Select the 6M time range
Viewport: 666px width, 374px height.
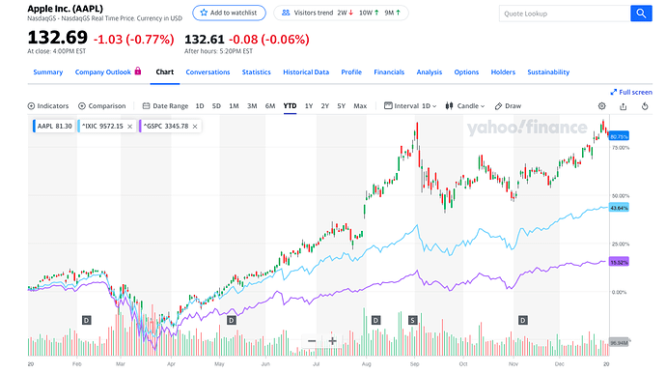270,106
